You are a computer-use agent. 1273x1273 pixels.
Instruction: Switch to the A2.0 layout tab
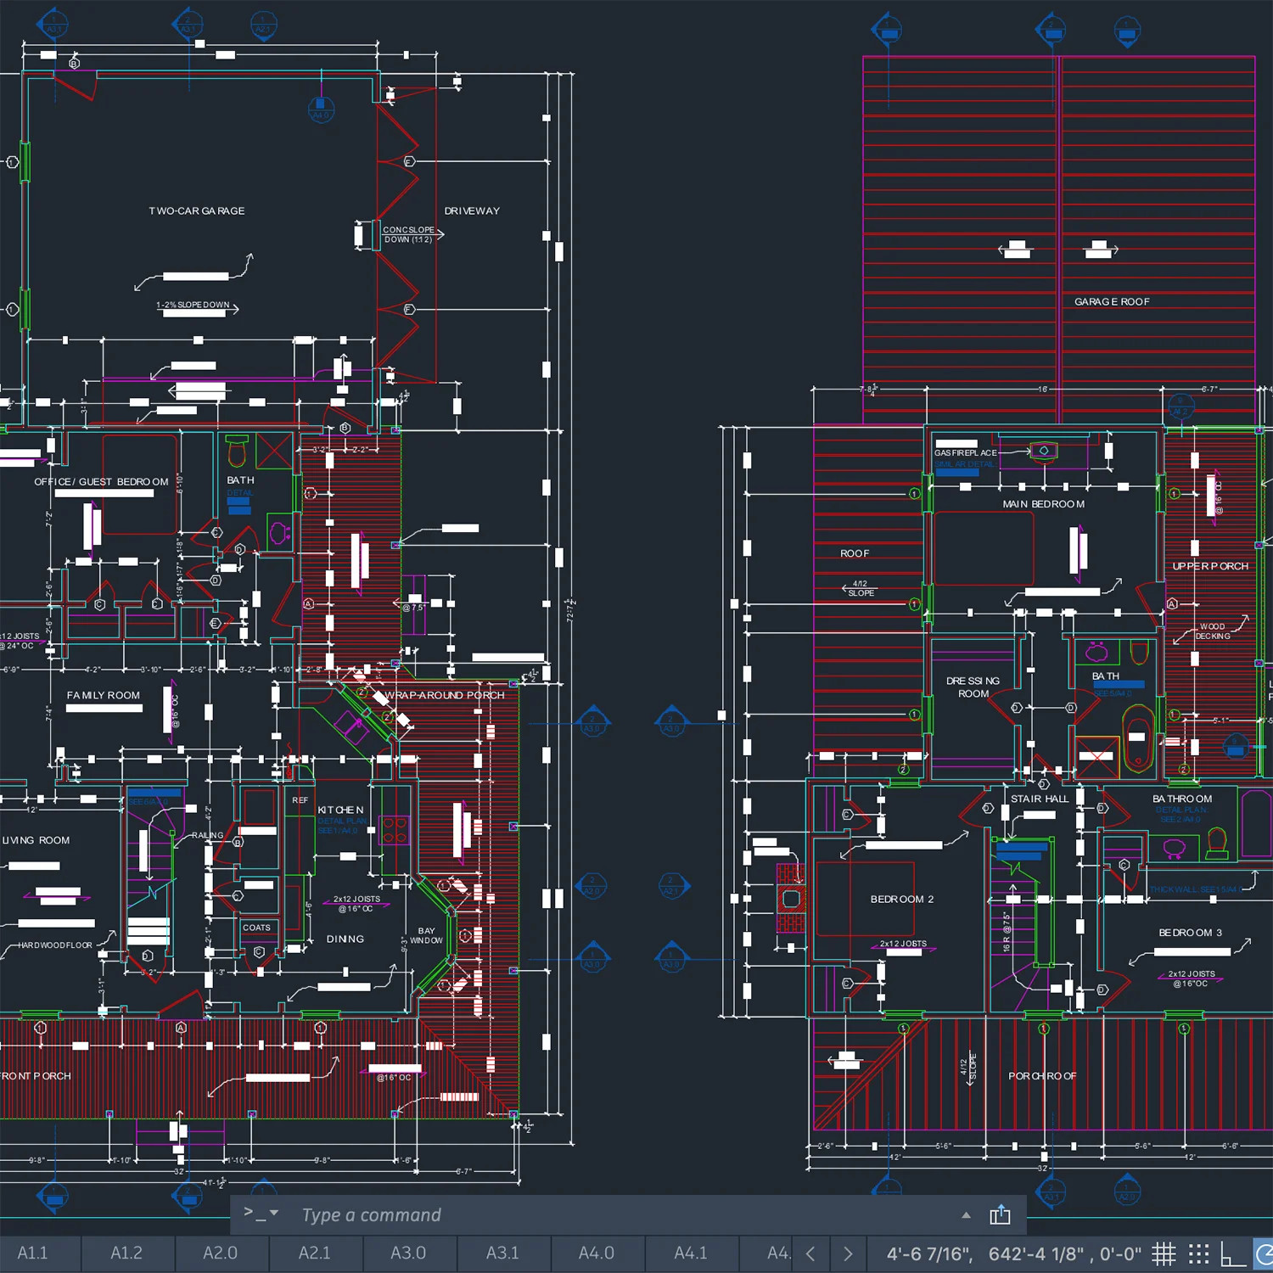pyautogui.click(x=221, y=1253)
